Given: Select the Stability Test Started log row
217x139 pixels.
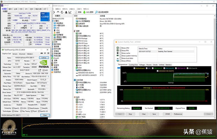Looking at the screenshot, I should coord(166,51).
